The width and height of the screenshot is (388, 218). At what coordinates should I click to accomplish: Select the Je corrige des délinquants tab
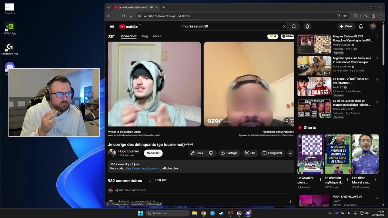(133, 7)
